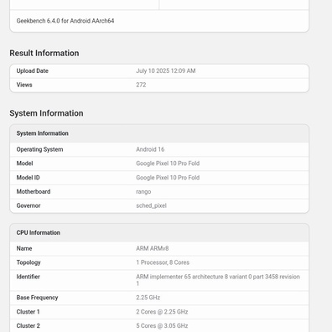Click the Identifier label

(x=29, y=277)
